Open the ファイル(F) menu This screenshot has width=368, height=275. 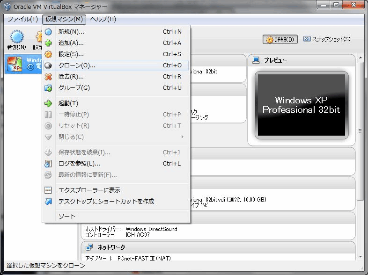pos(23,19)
